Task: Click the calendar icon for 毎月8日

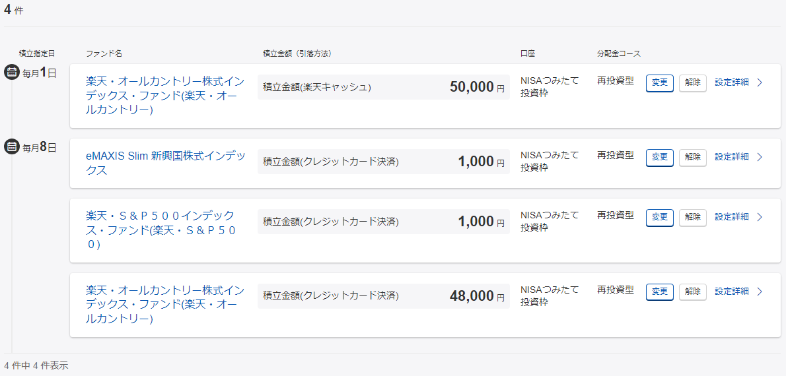Action: pyautogui.click(x=11, y=146)
